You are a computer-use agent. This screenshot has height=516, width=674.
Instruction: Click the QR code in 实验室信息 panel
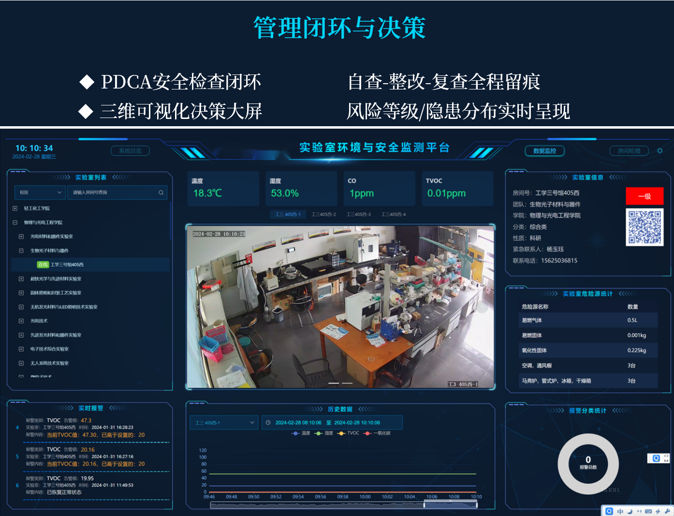tap(644, 227)
